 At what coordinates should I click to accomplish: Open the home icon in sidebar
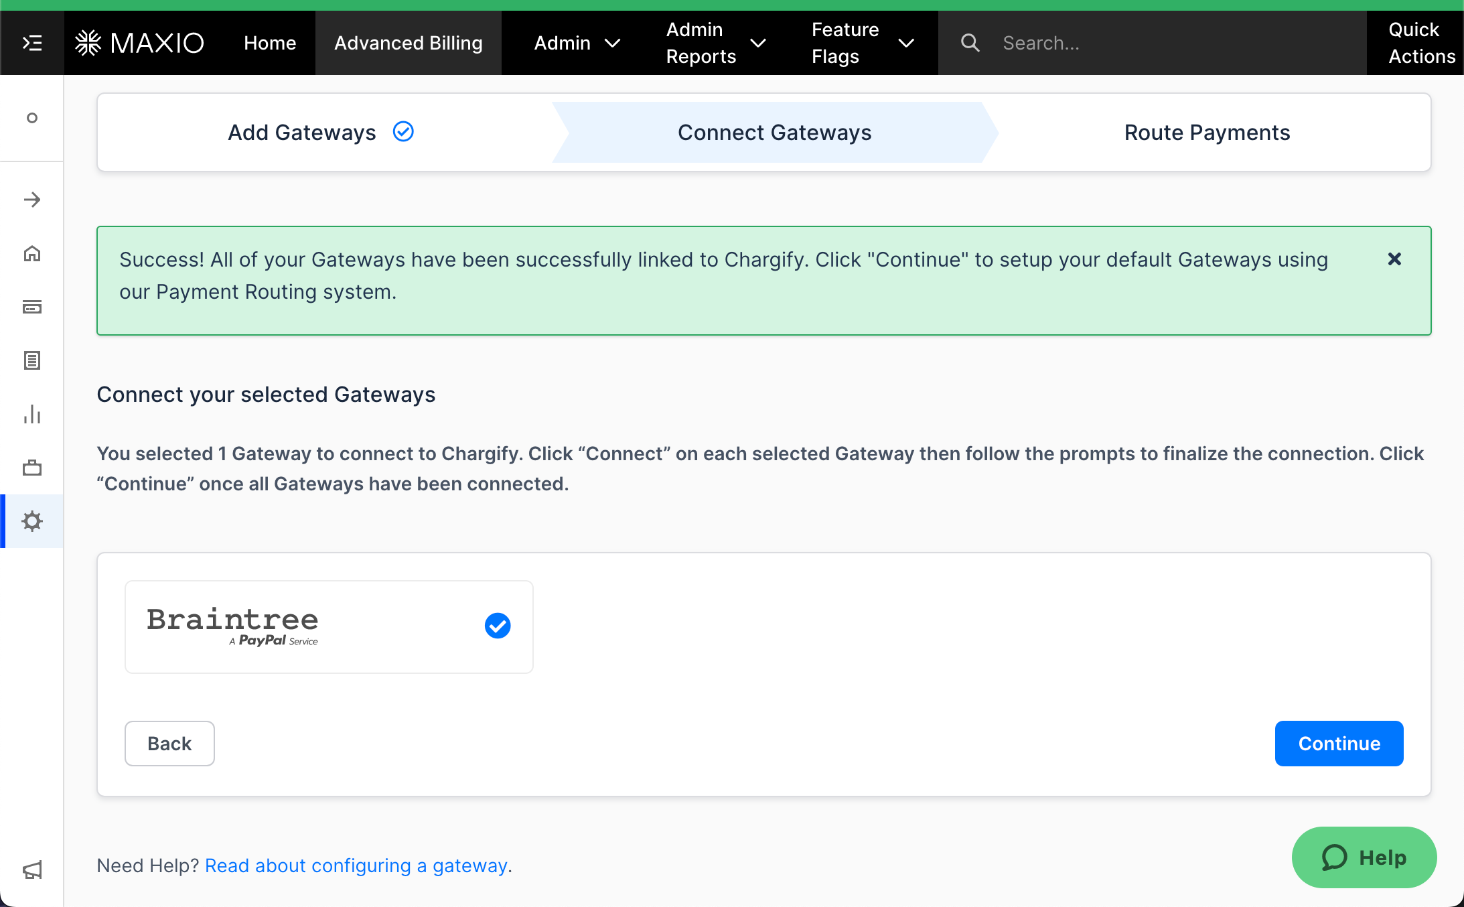[32, 253]
